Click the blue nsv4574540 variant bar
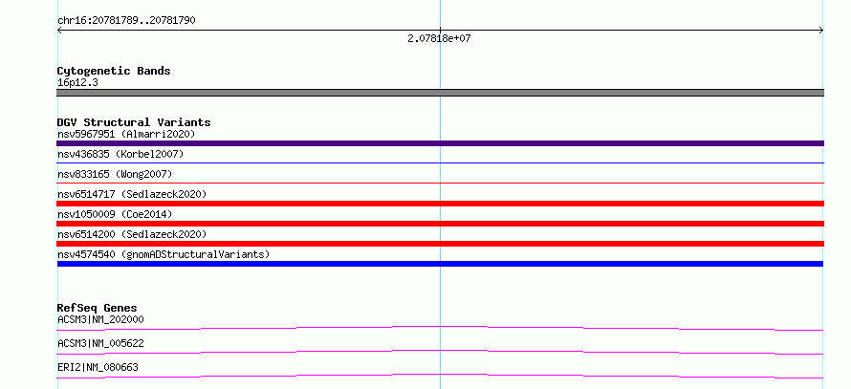Image resolution: width=851 pixels, height=389 pixels. [x=440, y=264]
